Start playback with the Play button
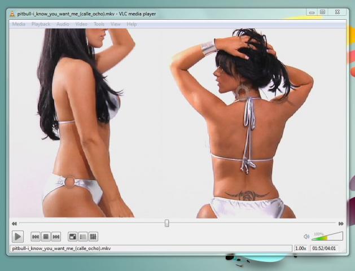Image resolution: width=355 pixels, height=271 pixels. click(x=17, y=237)
